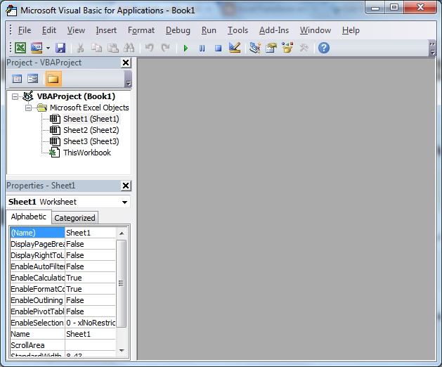
Task: Click EnableSelection value 0 - xlNoRestrictions
Action: [90, 323]
